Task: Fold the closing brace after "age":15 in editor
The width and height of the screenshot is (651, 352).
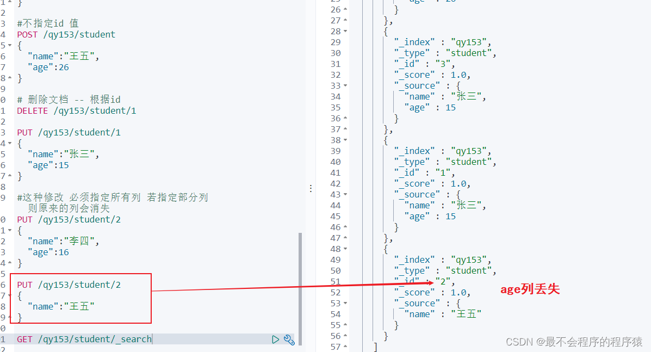Action: pyautogui.click(x=10, y=176)
